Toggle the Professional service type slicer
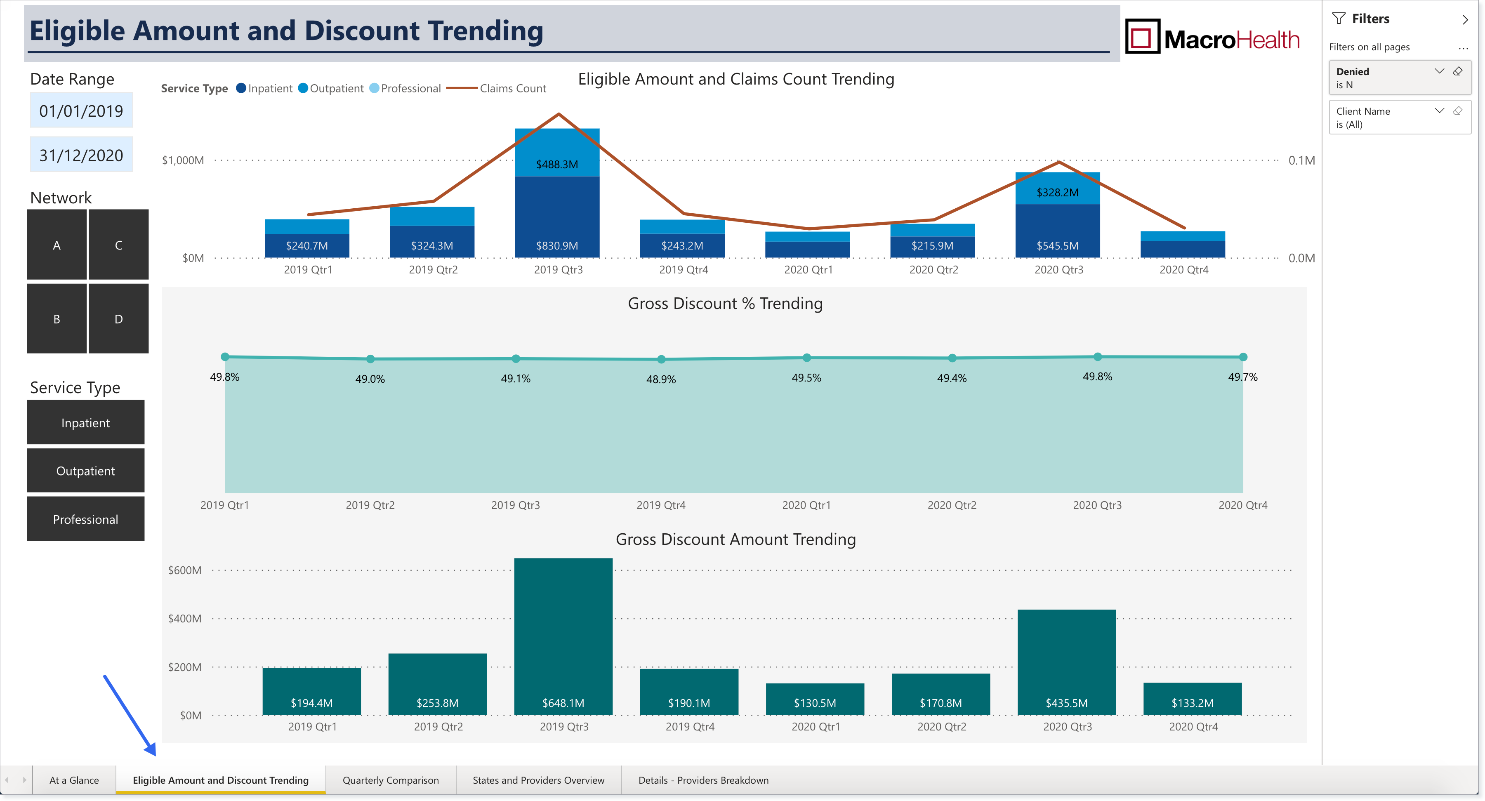This screenshot has height=801, width=1485. [x=85, y=519]
